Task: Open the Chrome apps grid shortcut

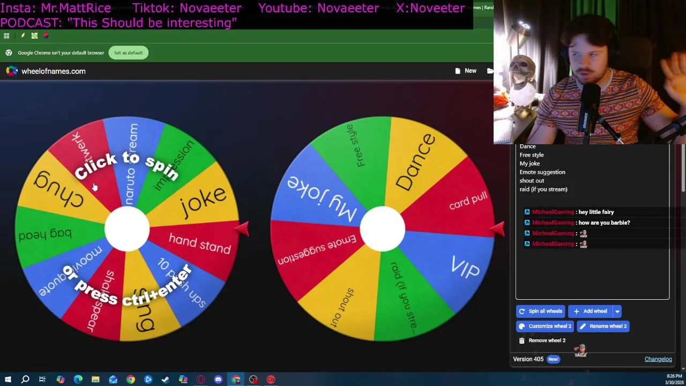Action: click(x=6, y=36)
